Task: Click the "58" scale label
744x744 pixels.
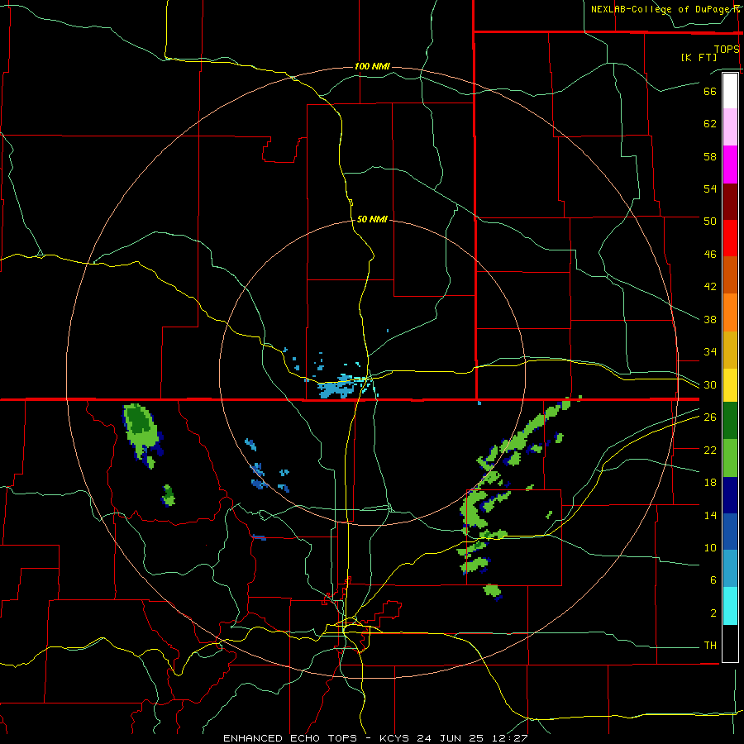Action: [x=710, y=156]
